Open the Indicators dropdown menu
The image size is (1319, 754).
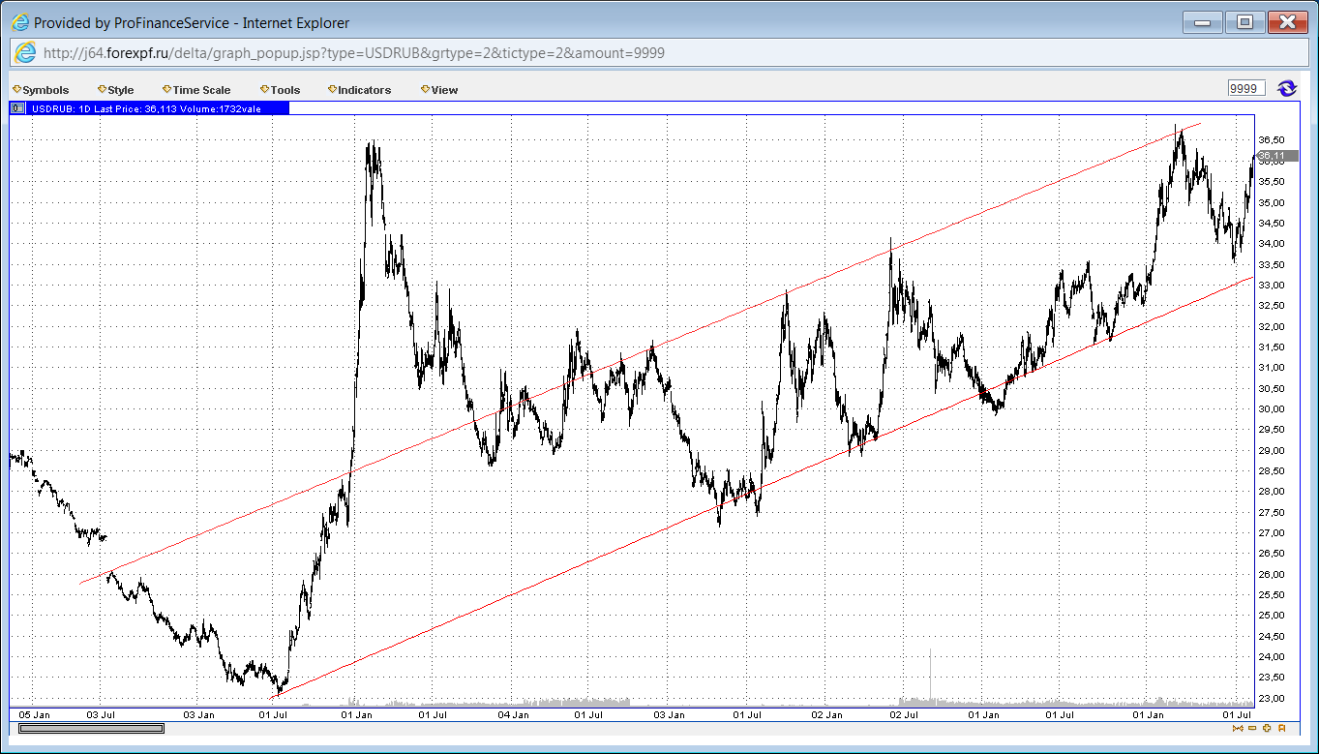point(359,90)
